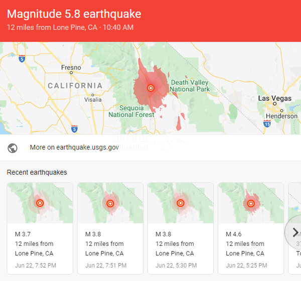This screenshot has height=281, width=301.
Task: Click the epicenter icon in the M 4.6 card
Action: tap(251, 203)
